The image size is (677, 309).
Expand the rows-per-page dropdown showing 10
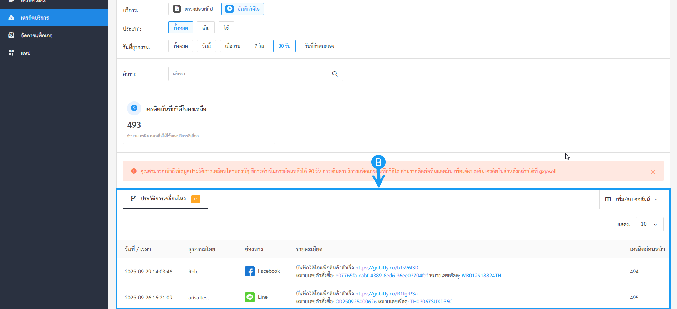pyautogui.click(x=649, y=224)
